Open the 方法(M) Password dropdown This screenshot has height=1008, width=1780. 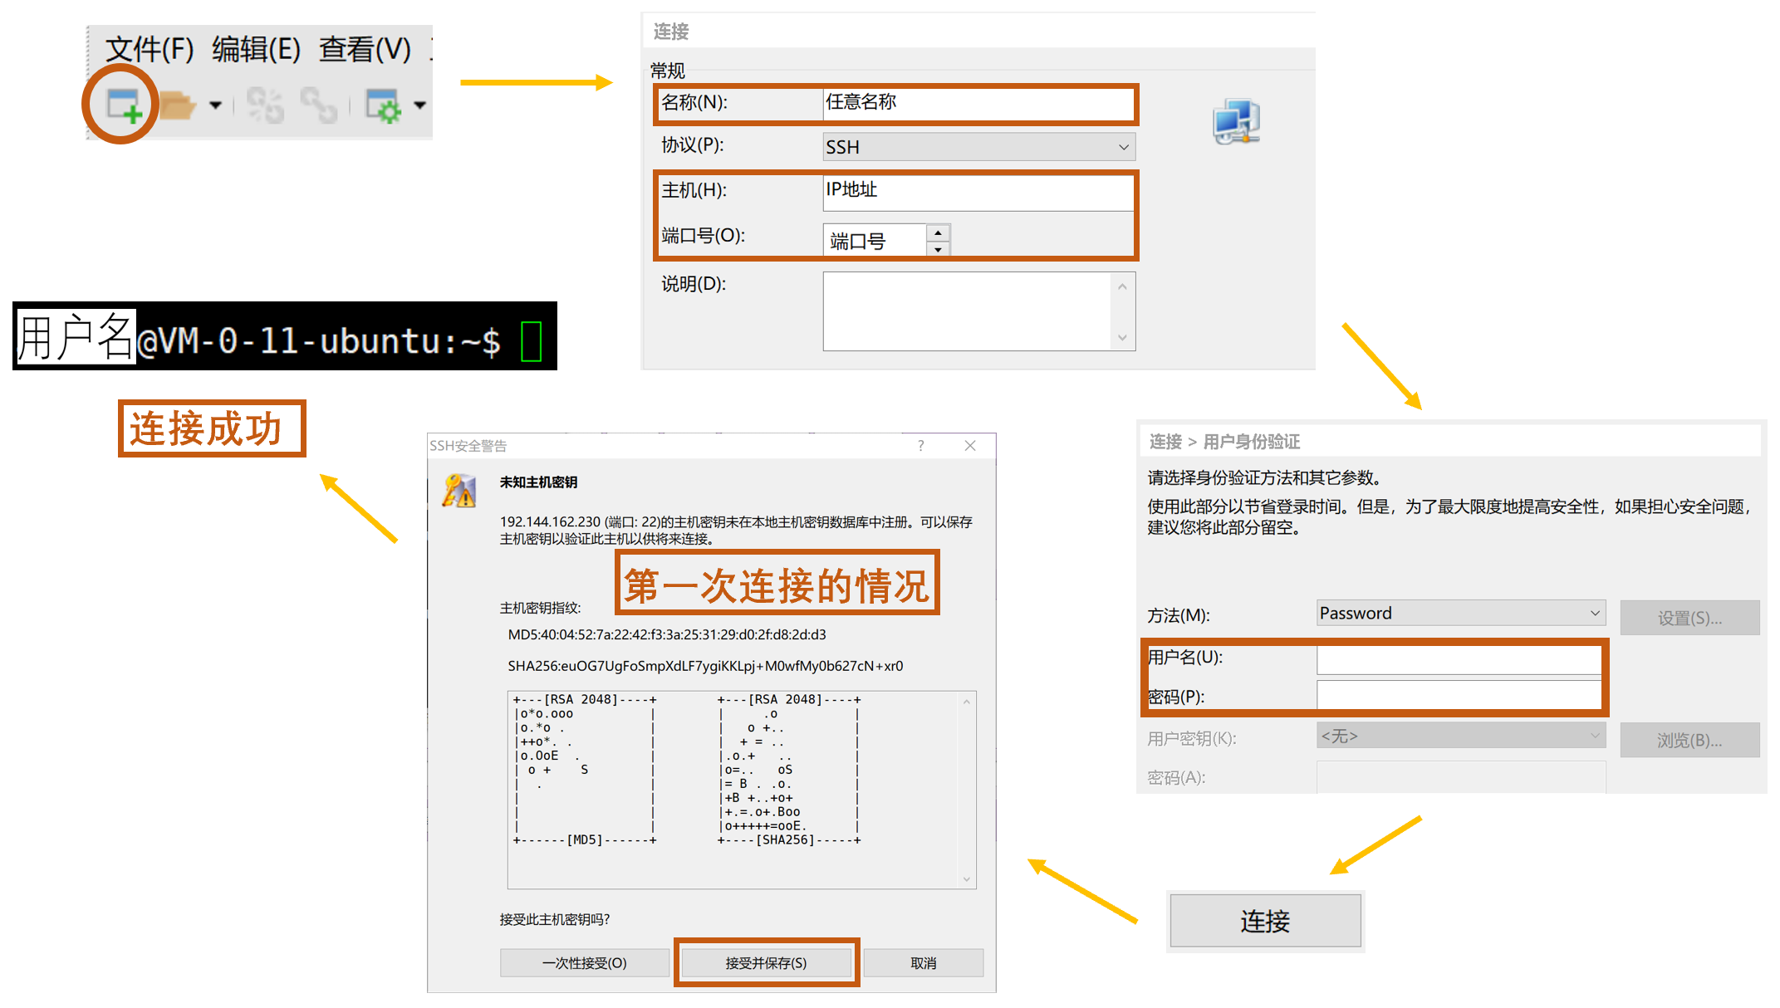coord(1460,614)
